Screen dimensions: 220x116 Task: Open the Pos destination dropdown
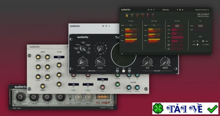pyautogui.click(x=88, y=84)
